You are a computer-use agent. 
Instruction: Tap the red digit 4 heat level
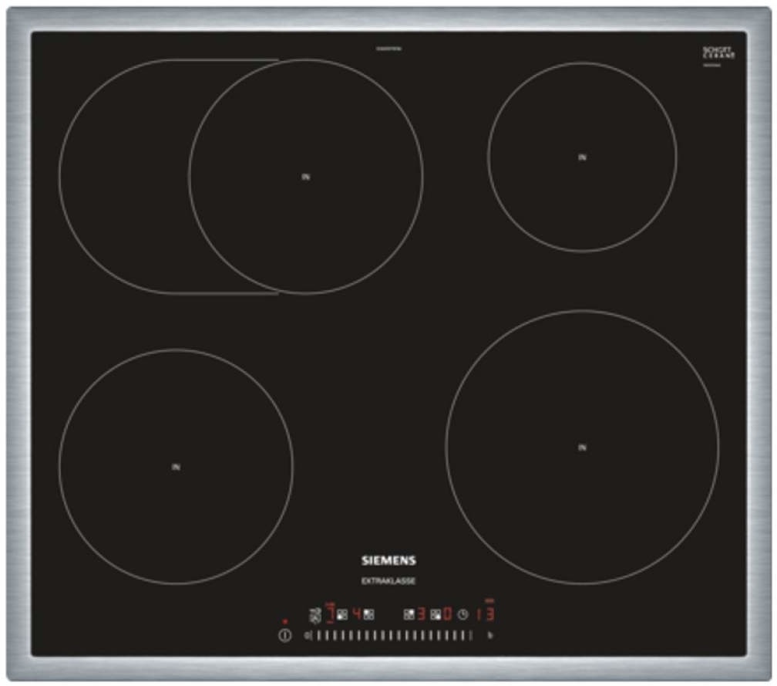pos(356,615)
